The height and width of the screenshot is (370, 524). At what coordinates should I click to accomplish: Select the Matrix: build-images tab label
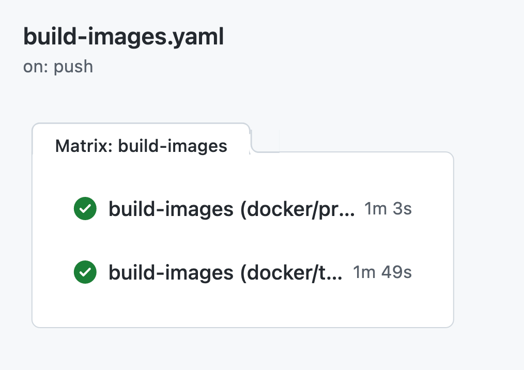pyautogui.click(x=141, y=146)
